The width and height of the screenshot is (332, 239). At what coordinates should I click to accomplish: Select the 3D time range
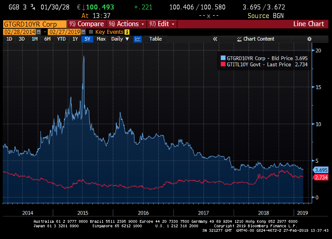click(x=22, y=39)
